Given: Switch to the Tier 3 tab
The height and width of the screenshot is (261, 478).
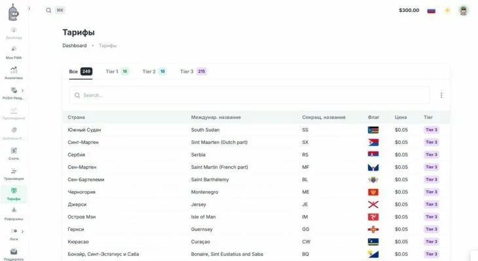Looking at the screenshot, I should (193, 71).
